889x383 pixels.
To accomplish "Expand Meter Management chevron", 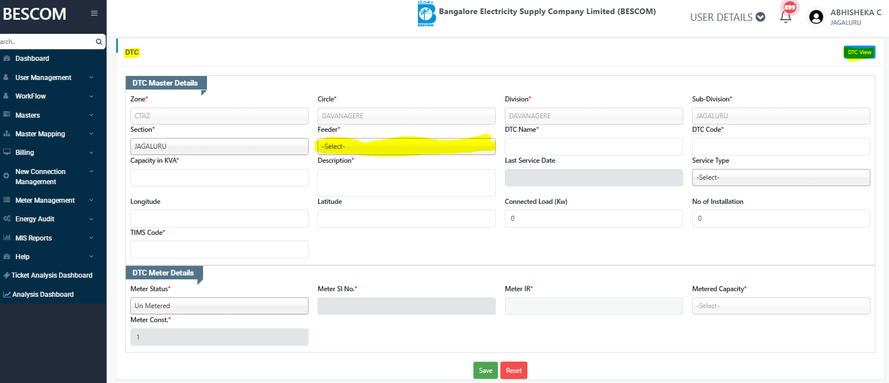I will click(91, 201).
